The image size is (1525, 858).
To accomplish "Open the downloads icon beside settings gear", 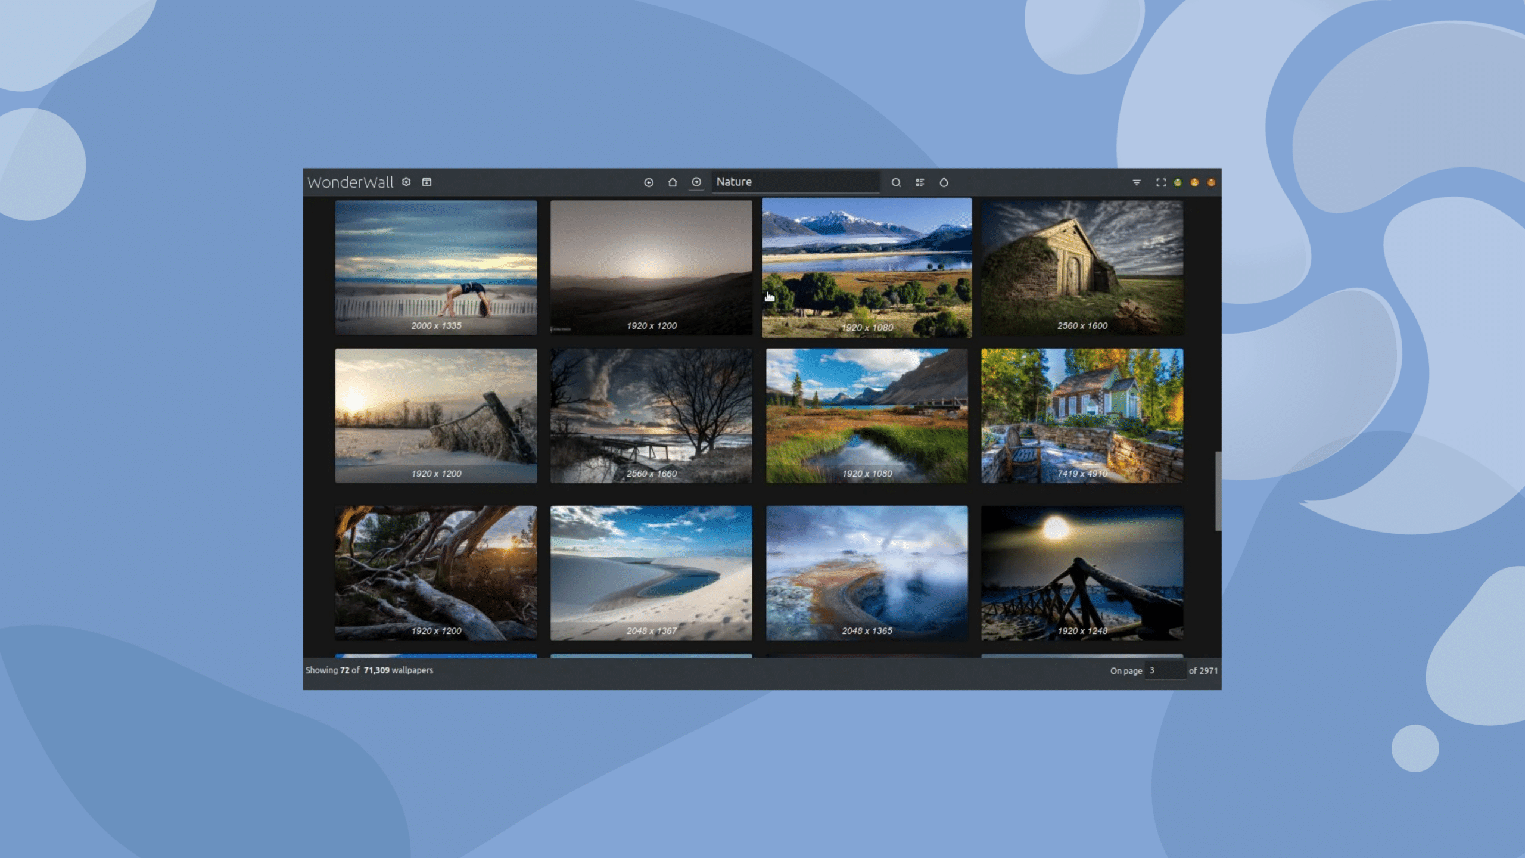I will click(427, 182).
